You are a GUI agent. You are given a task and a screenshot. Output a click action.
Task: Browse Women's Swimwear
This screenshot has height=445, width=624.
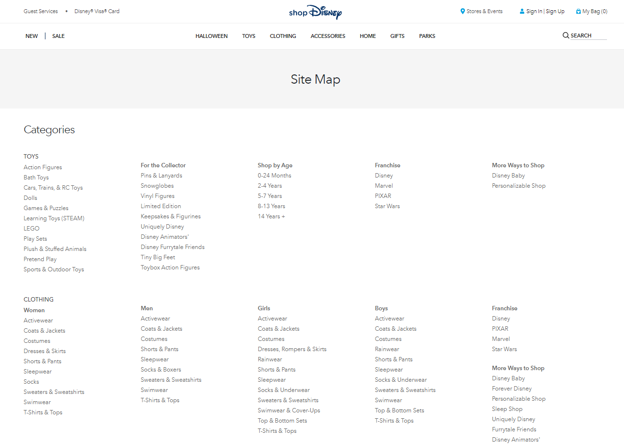pyautogui.click(x=37, y=402)
